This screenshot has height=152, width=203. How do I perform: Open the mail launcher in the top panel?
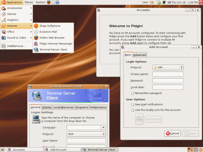coord(53,2)
